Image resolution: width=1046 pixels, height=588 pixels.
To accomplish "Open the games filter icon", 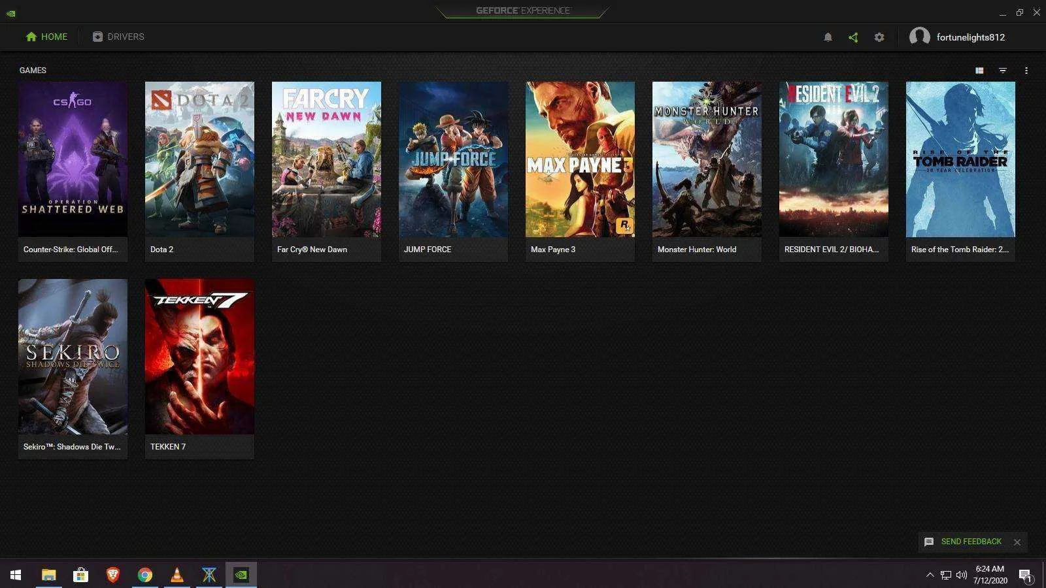I will click(x=1003, y=71).
